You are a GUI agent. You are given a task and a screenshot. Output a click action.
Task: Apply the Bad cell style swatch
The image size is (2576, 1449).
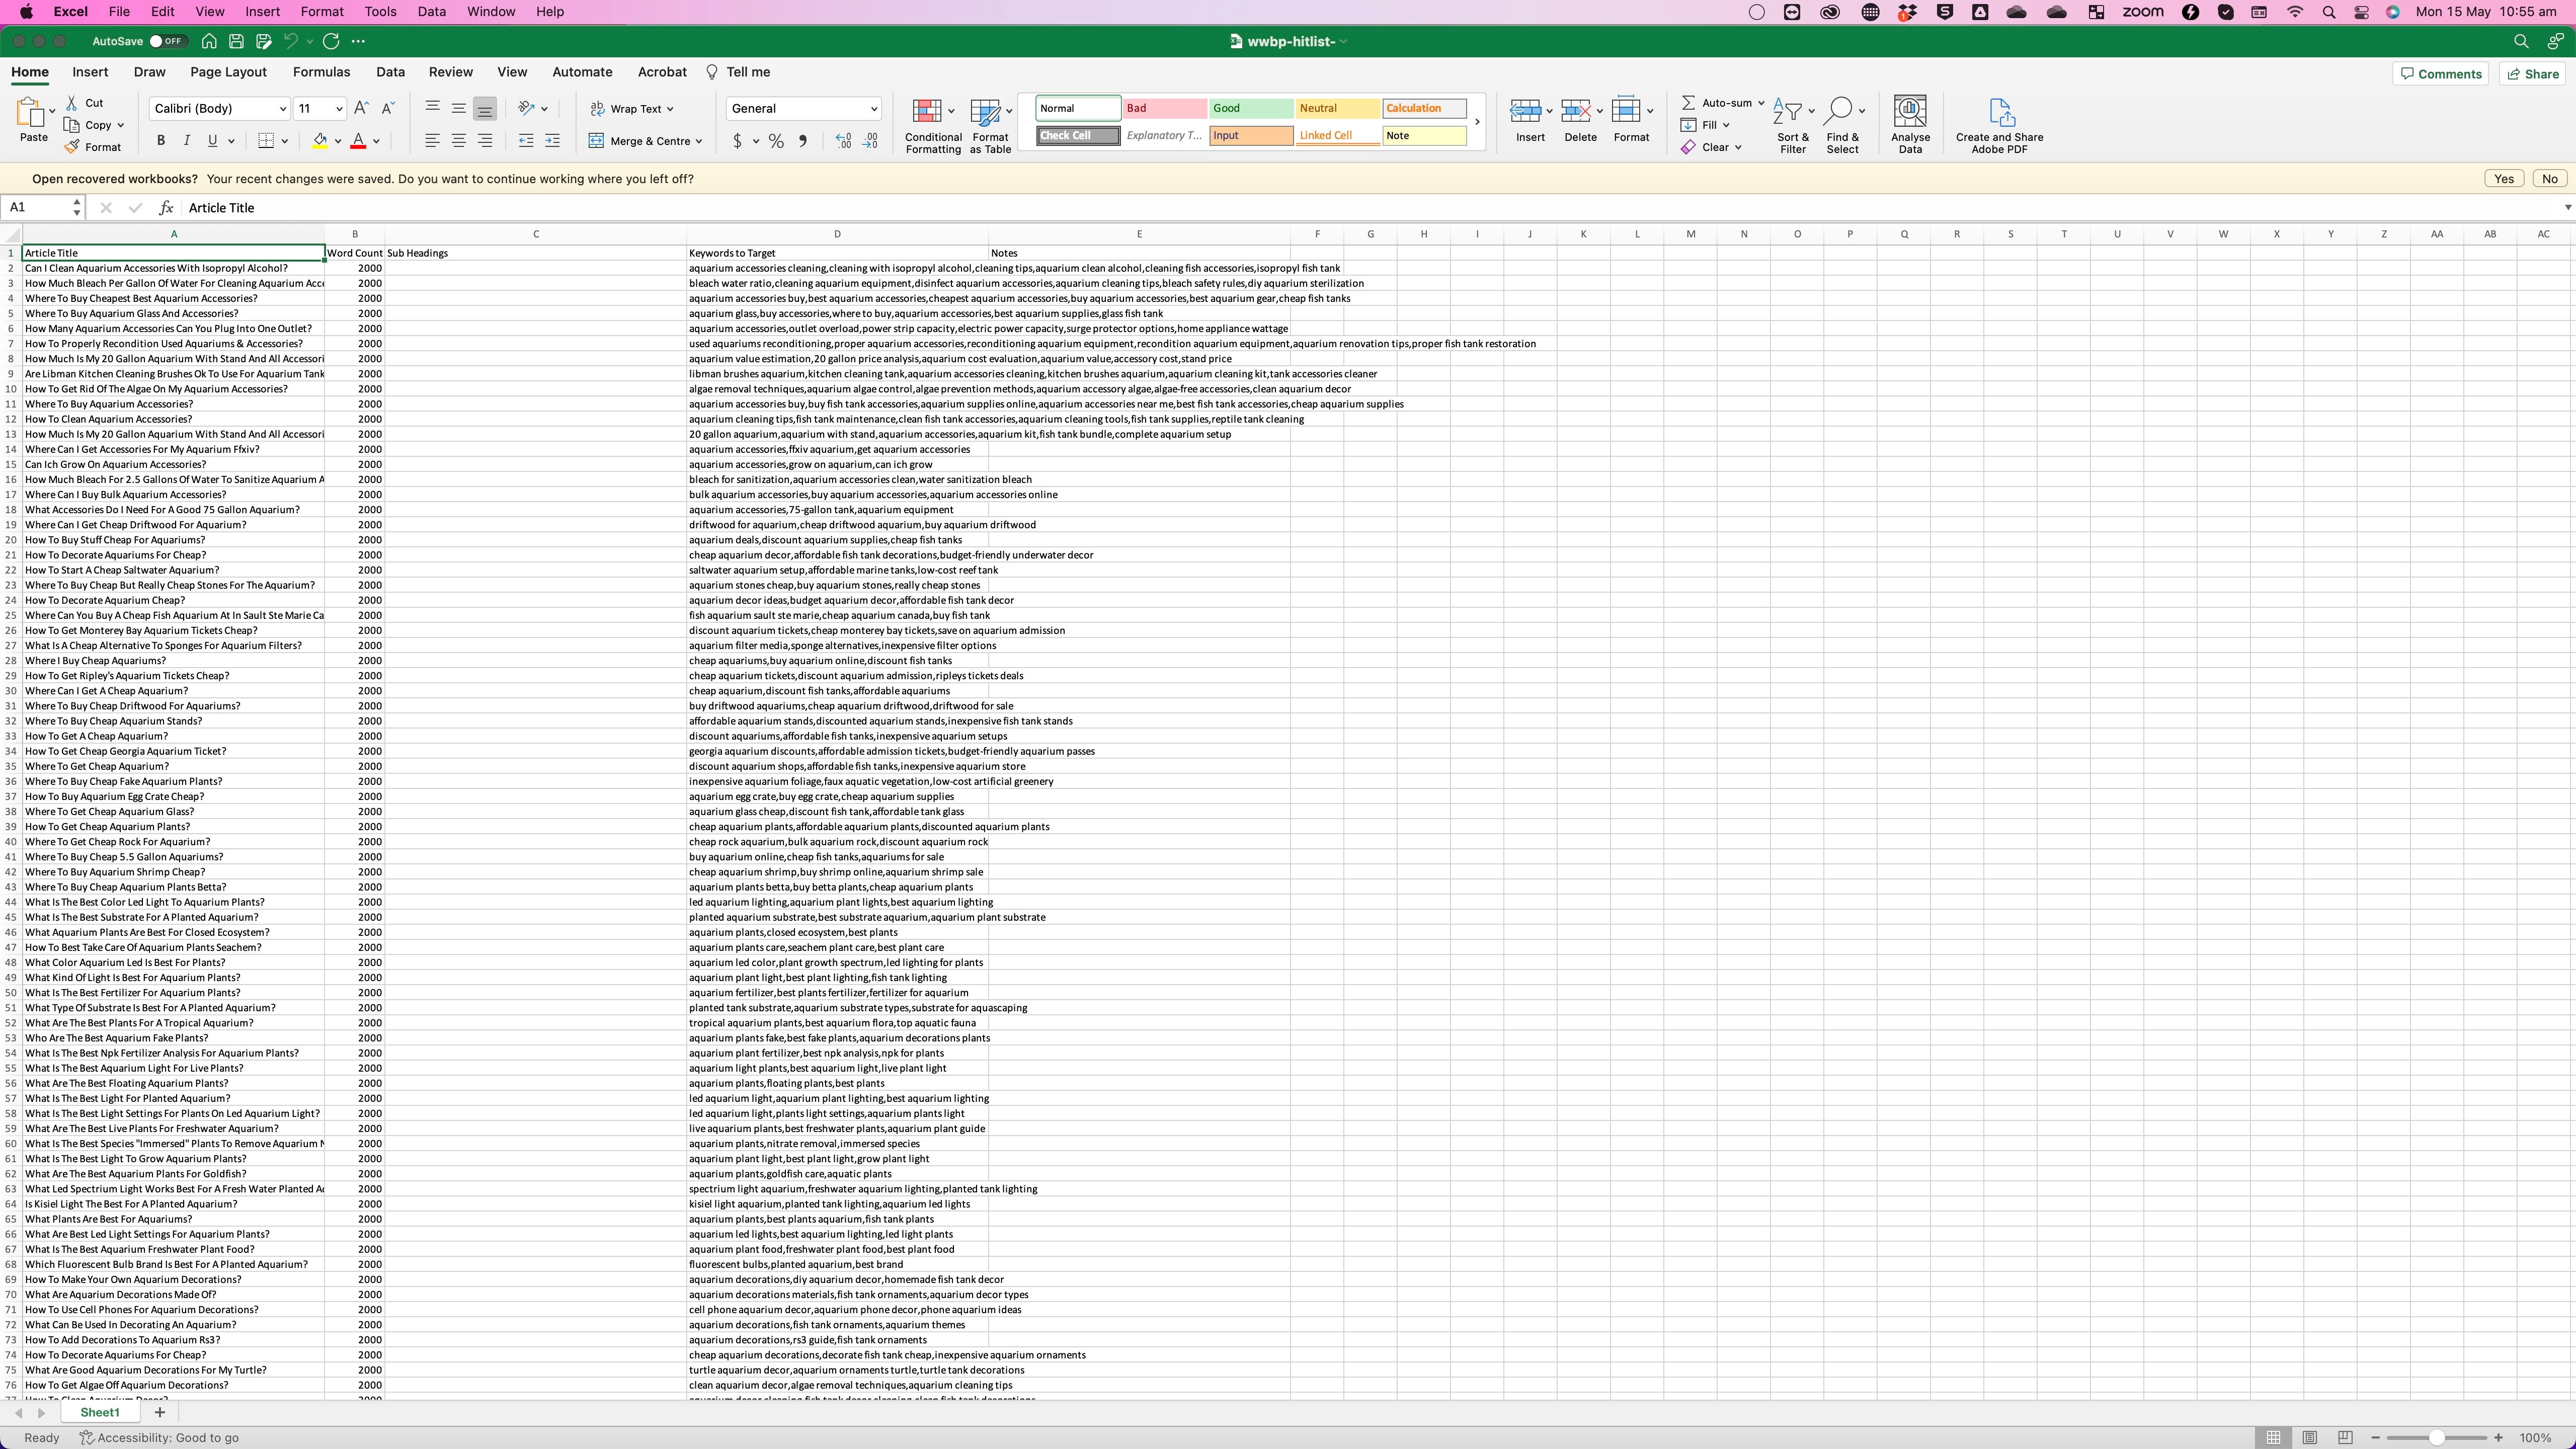click(x=1164, y=108)
